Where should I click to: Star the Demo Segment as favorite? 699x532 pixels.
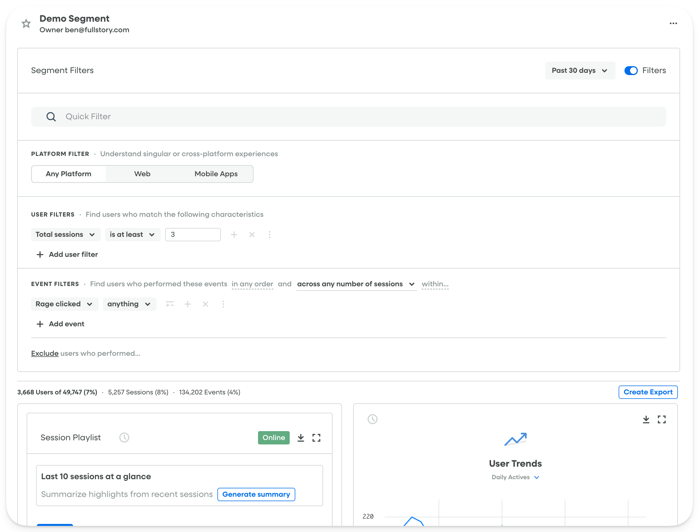coord(26,23)
